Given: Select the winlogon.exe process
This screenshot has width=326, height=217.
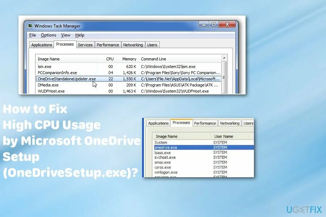Looking at the screenshot, I should point(204,173).
